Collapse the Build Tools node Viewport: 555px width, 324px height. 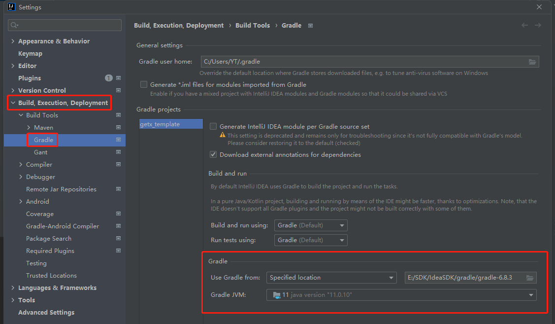point(21,115)
